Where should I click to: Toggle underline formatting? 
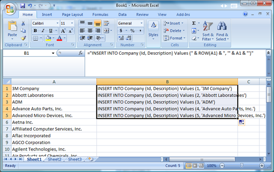[x=51, y=31]
